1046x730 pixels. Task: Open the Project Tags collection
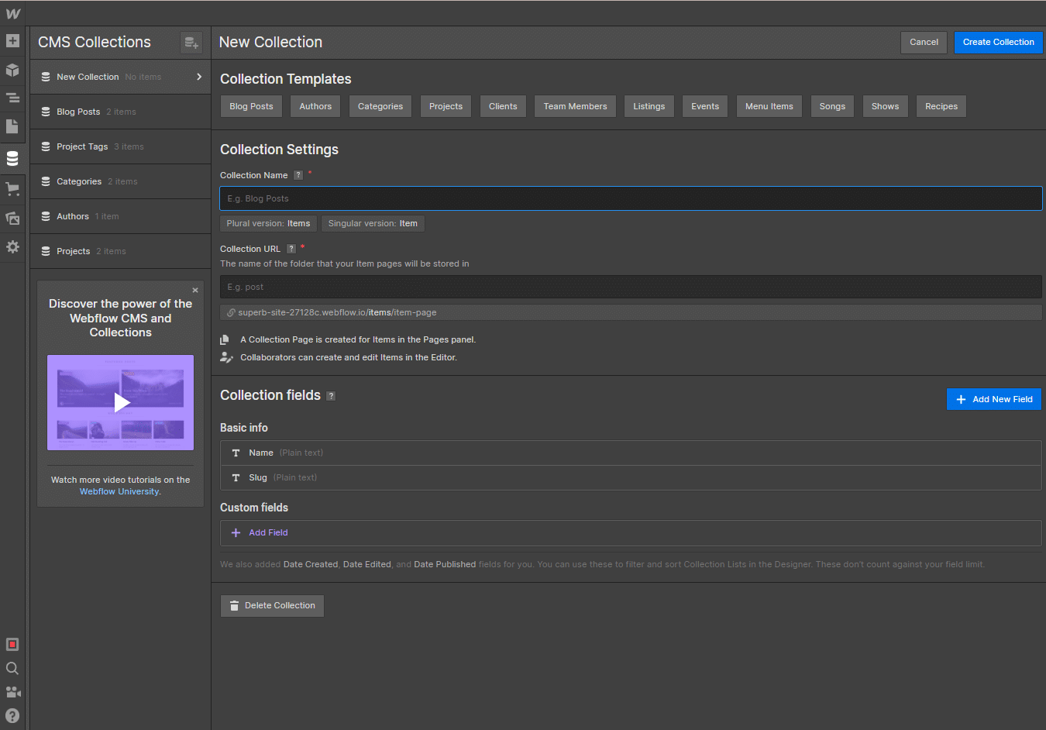tap(120, 146)
